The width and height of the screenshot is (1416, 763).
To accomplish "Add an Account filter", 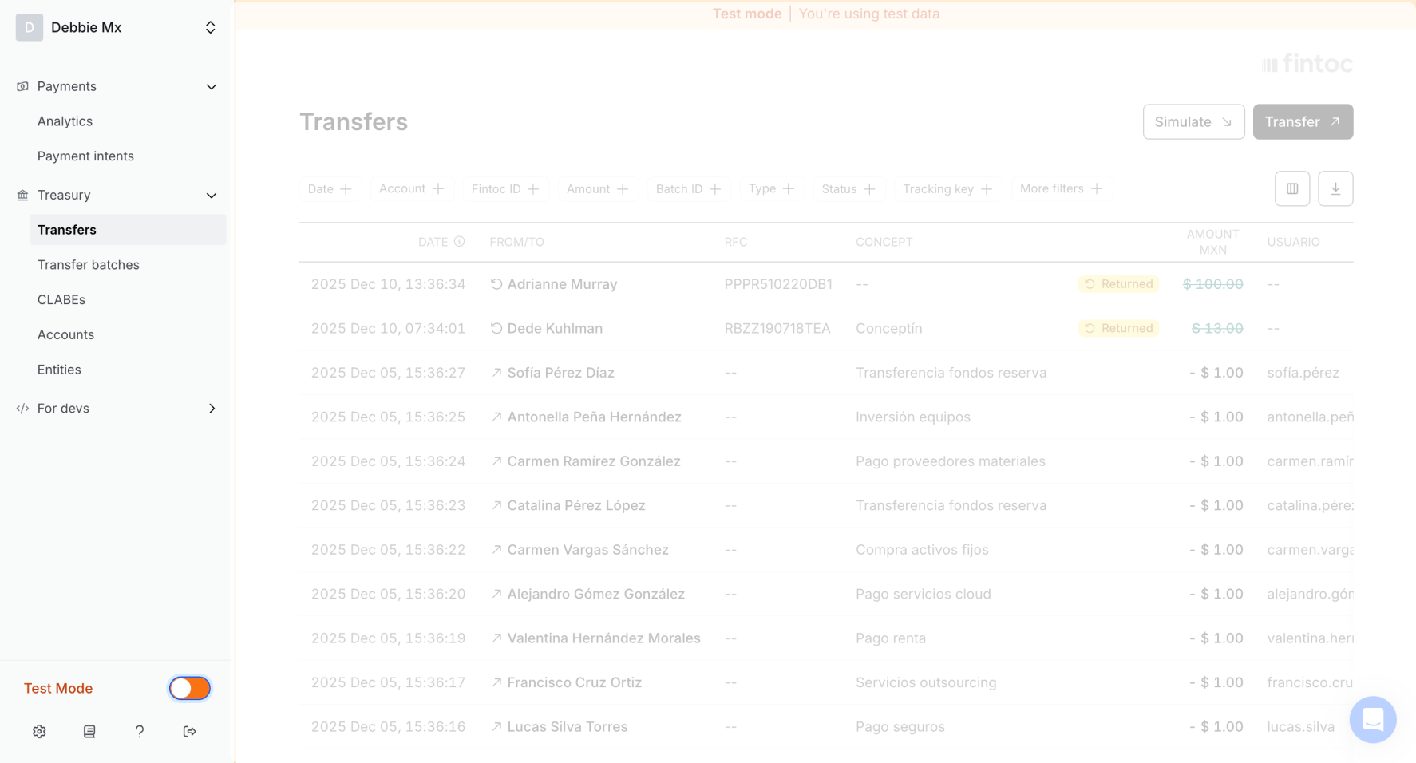I will coord(411,189).
